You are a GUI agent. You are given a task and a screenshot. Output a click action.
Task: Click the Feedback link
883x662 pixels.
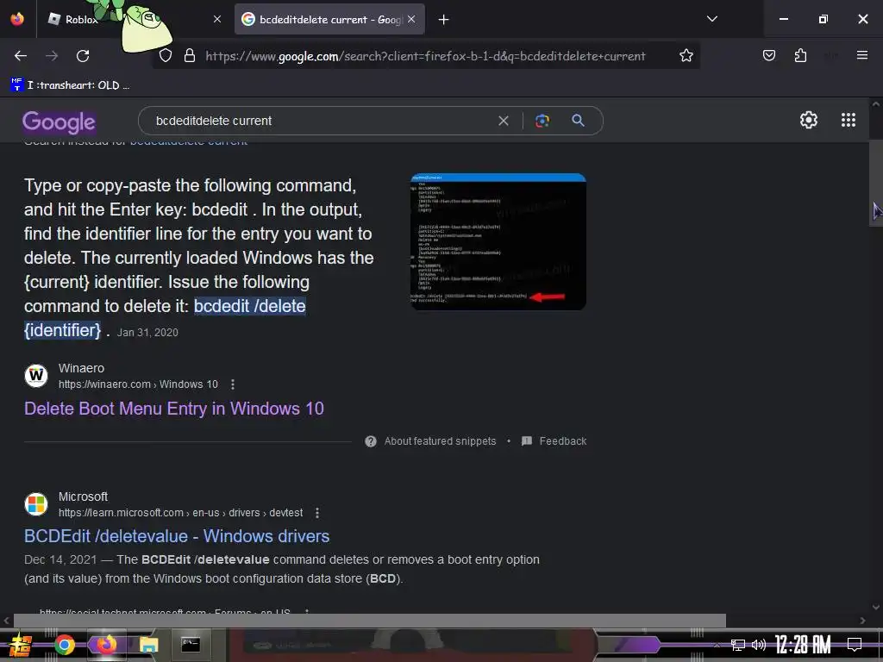[x=562, y=441]
